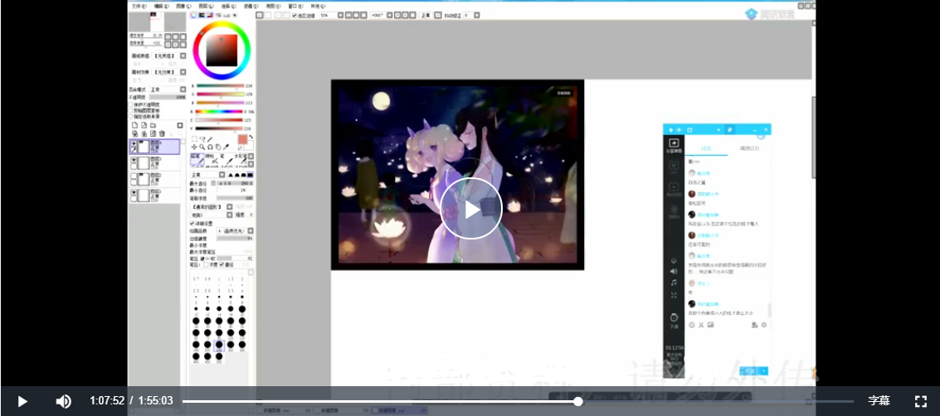Toggle the HSV slider panel icon
The width and height of the screenshot is (940, 416).
[210, 16]
